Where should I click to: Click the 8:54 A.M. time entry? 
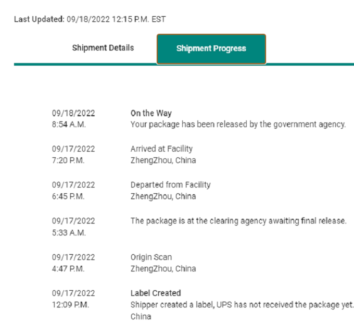tap(69, 125)
